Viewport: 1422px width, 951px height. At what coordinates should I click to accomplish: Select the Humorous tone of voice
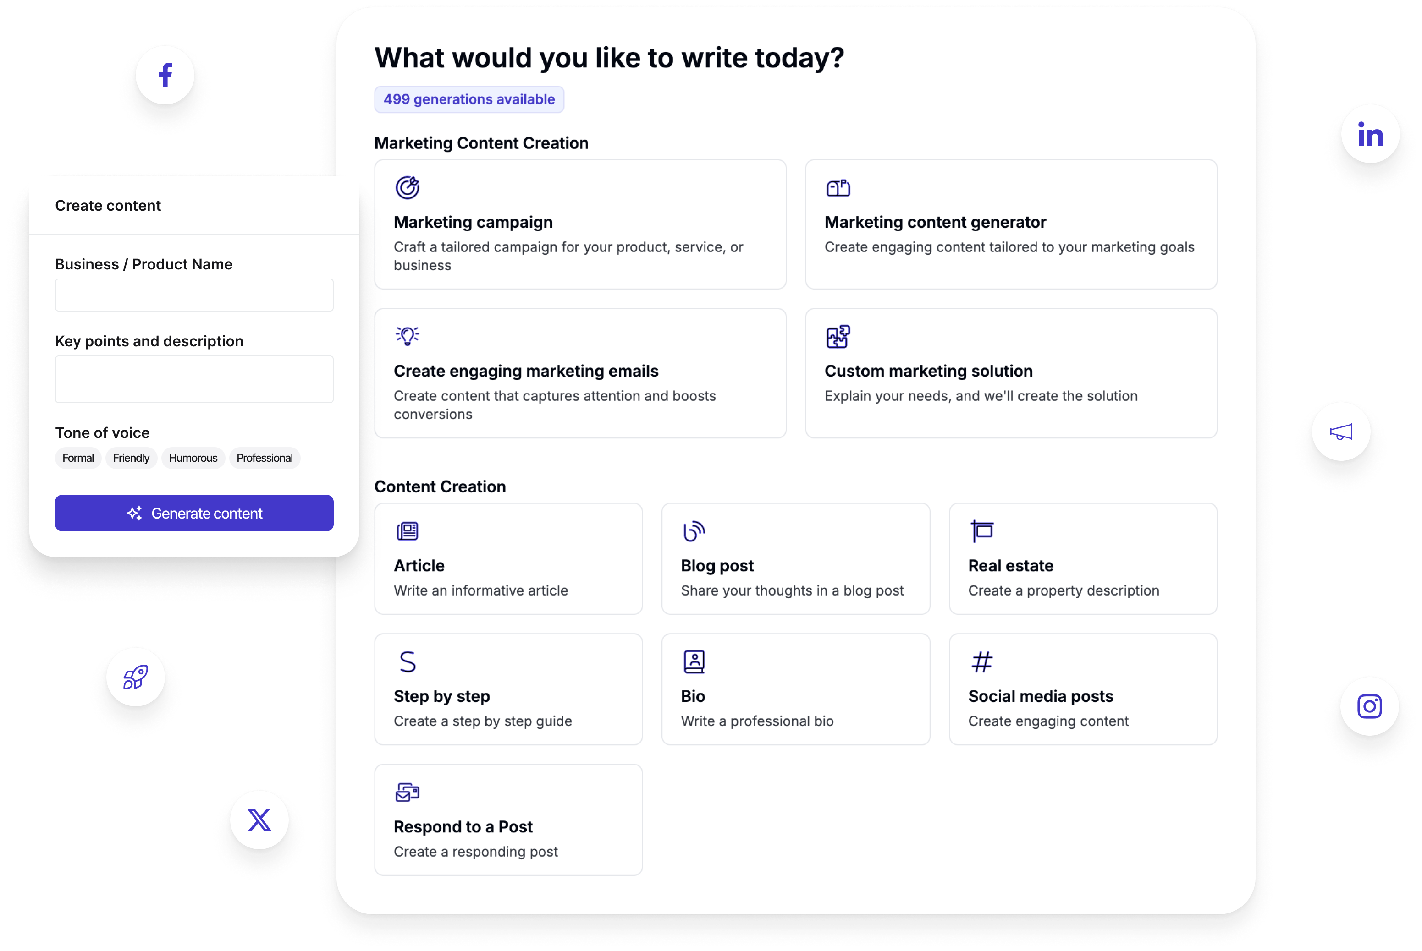coord(192,458)
